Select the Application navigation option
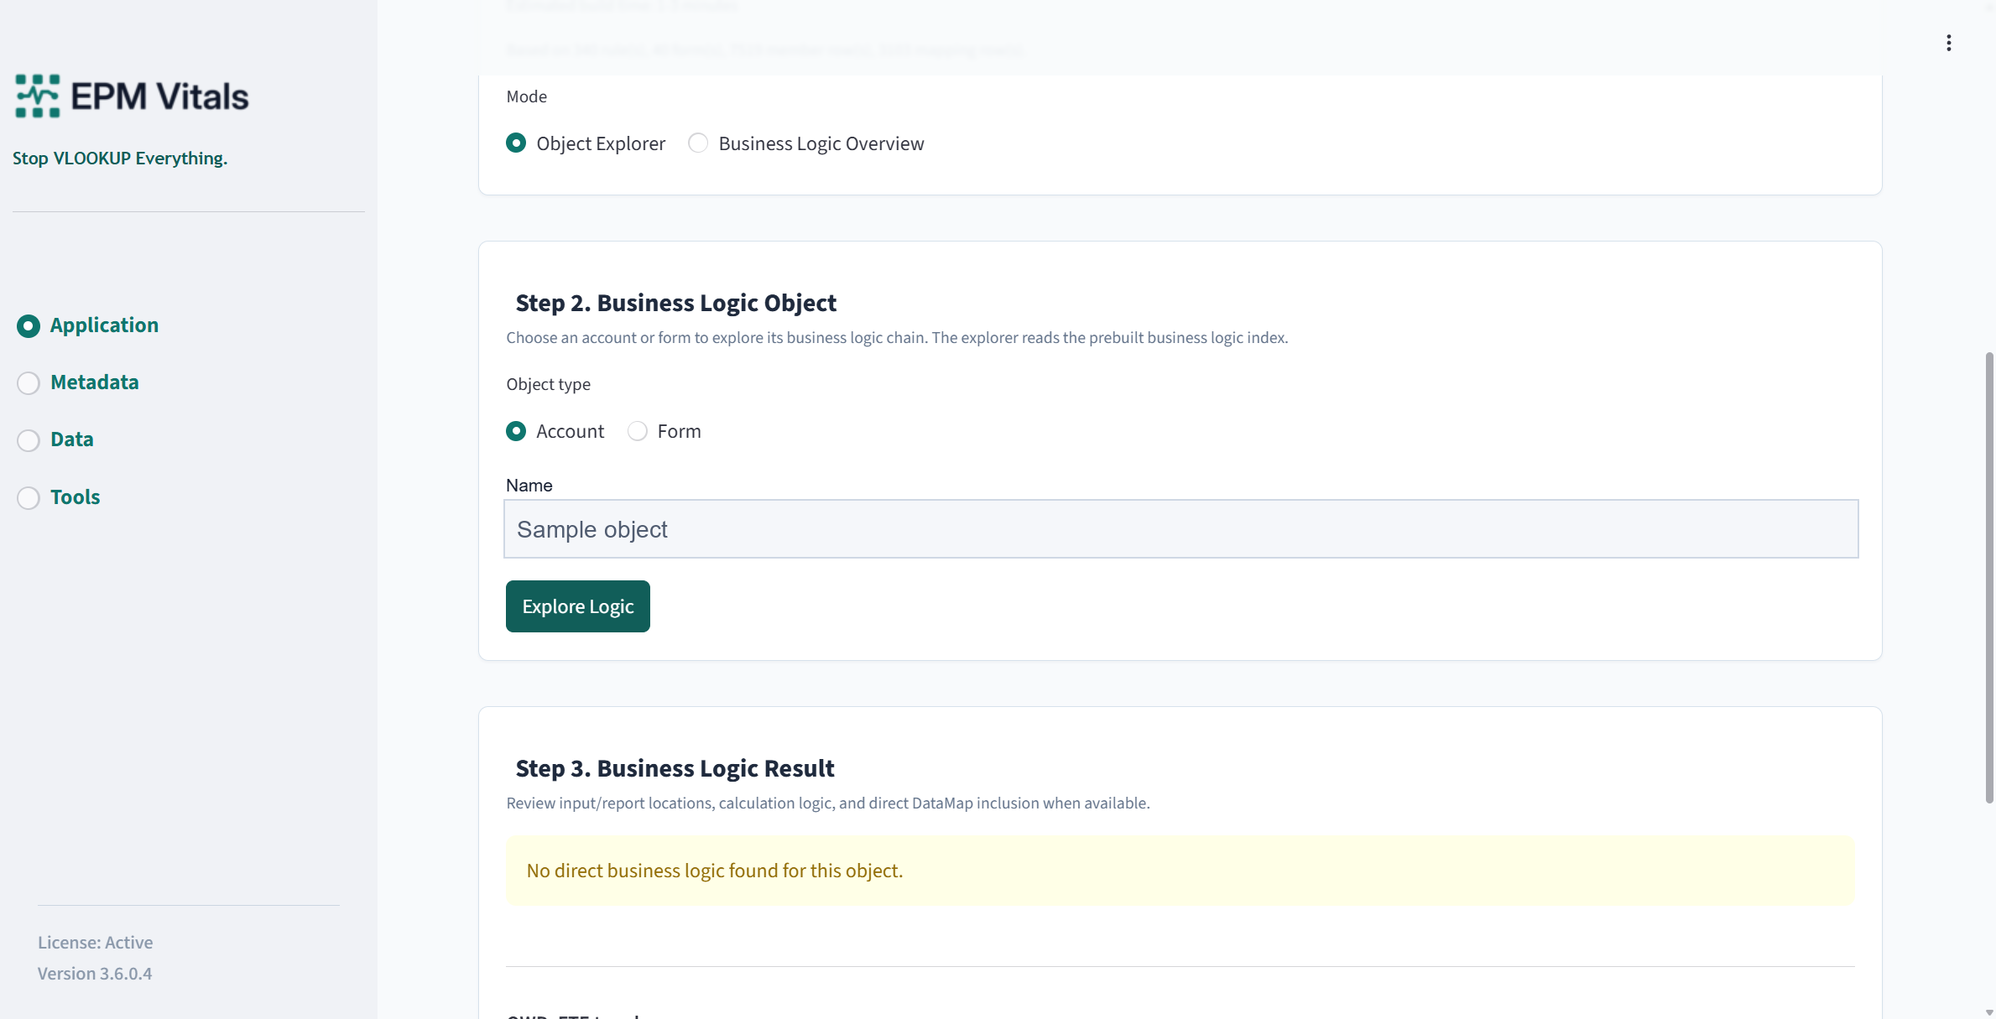1996x1019 pixels. (88, 325)
